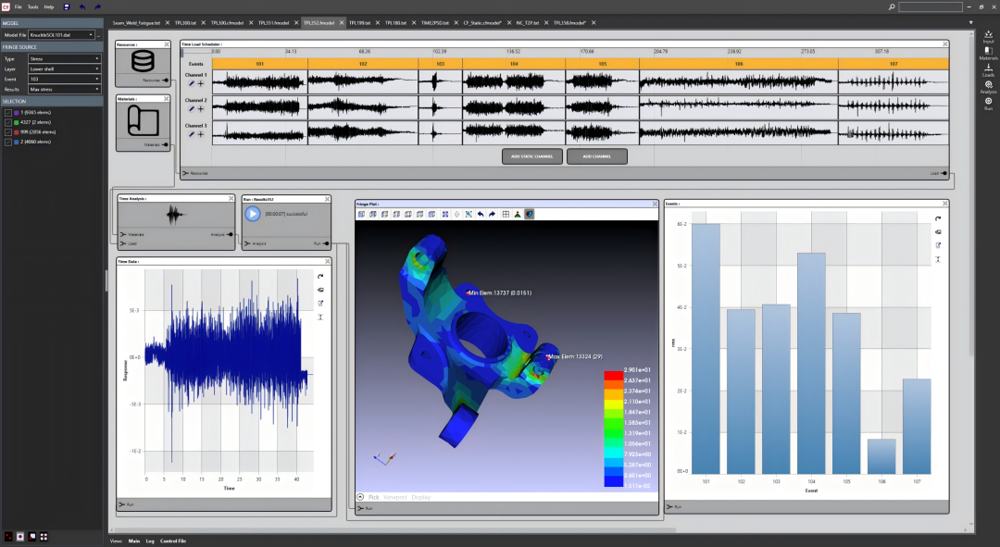This screenshot has width=1000, height=547.
Task: Click the Save icon in the title bar
Action: (x=67, y=6)
